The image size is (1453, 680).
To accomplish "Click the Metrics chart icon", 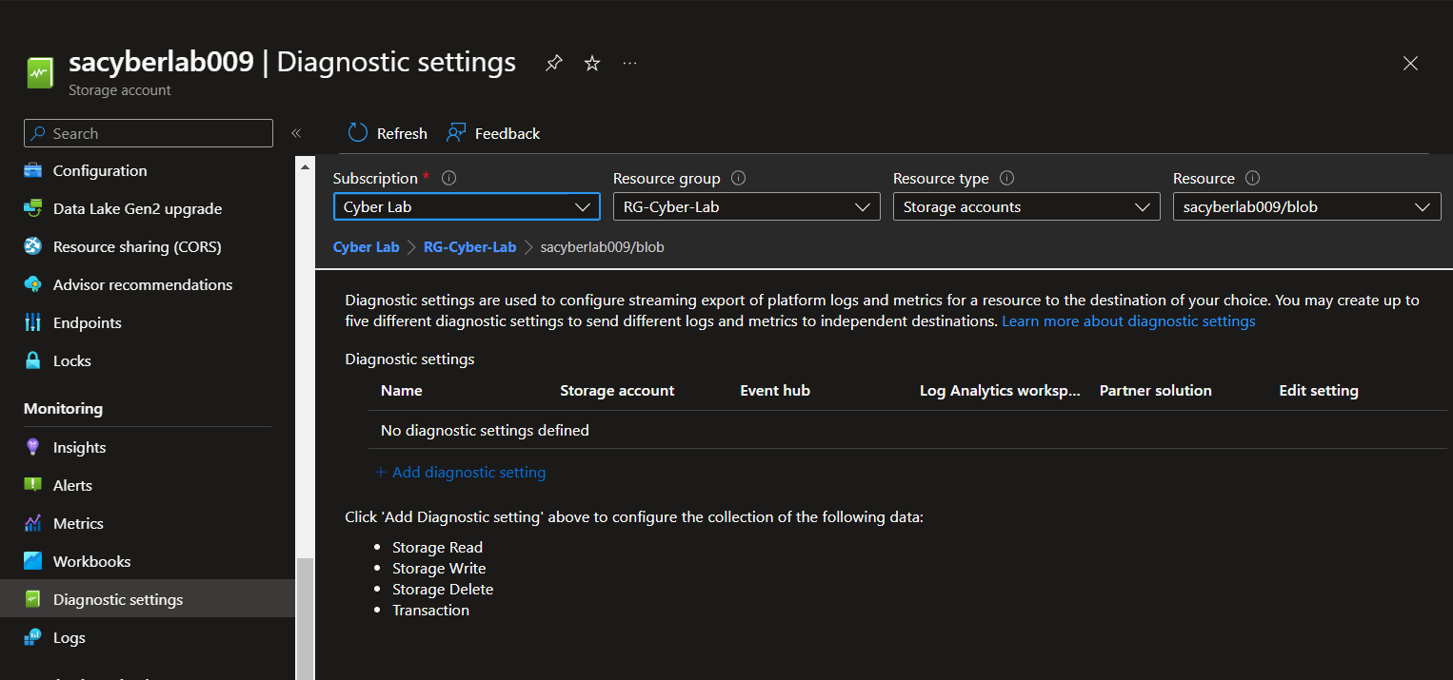I will pos(33,524).
